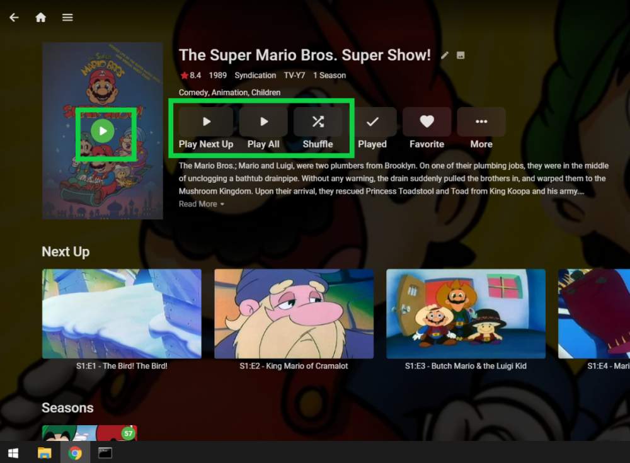The image size is (630, 463).
Task: Click the back arrow
Action: pyautogui.click(x=14, y=17)
